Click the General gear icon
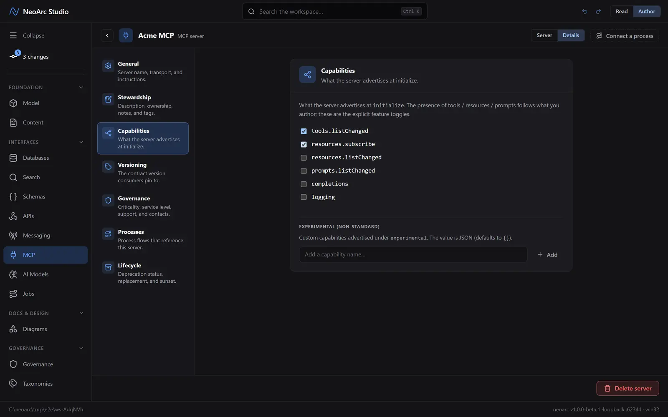The height and width of the screenshot is (417, 668). point(108,66)
